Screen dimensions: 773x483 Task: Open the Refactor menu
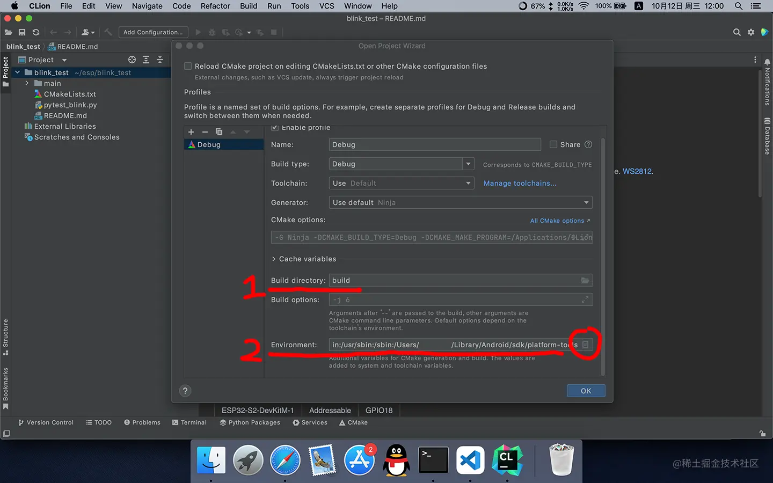tap(215, 6)
